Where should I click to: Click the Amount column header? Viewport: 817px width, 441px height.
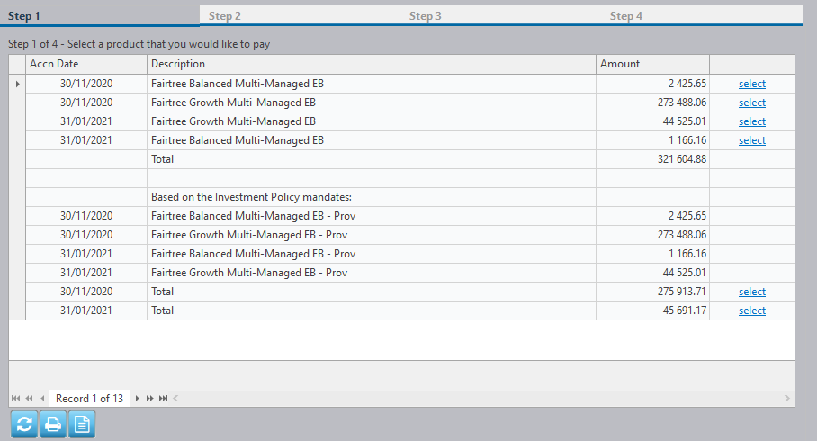pyautogui.click(x=653, y=64)
